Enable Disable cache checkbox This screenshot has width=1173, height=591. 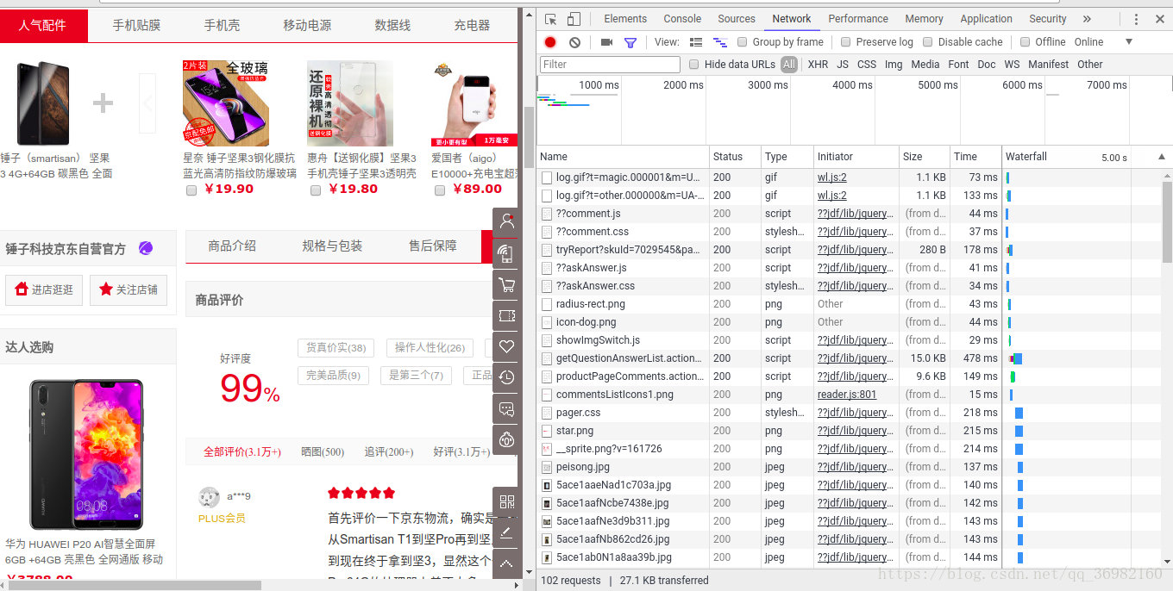927,42
